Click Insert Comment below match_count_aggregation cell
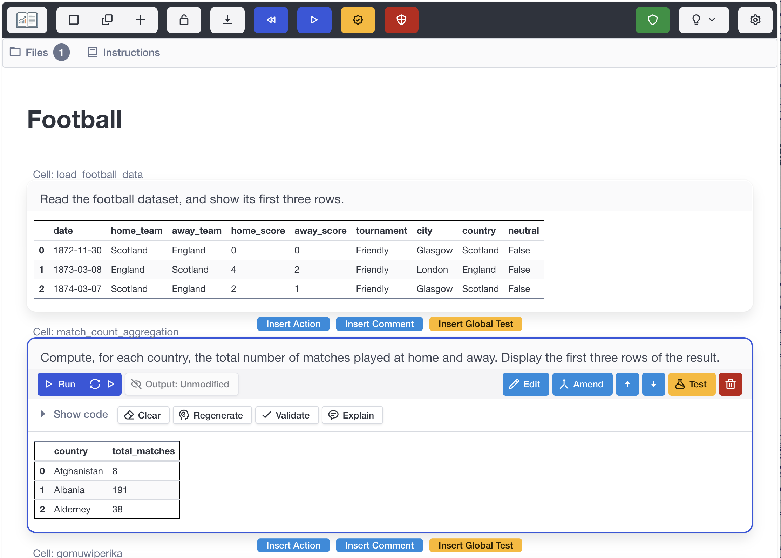 point(379,545)
